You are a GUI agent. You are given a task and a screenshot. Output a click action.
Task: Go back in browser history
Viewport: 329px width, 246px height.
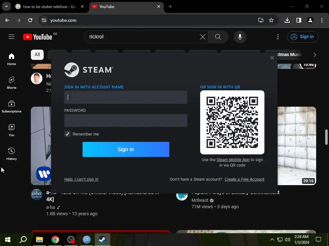pos(7,20)
